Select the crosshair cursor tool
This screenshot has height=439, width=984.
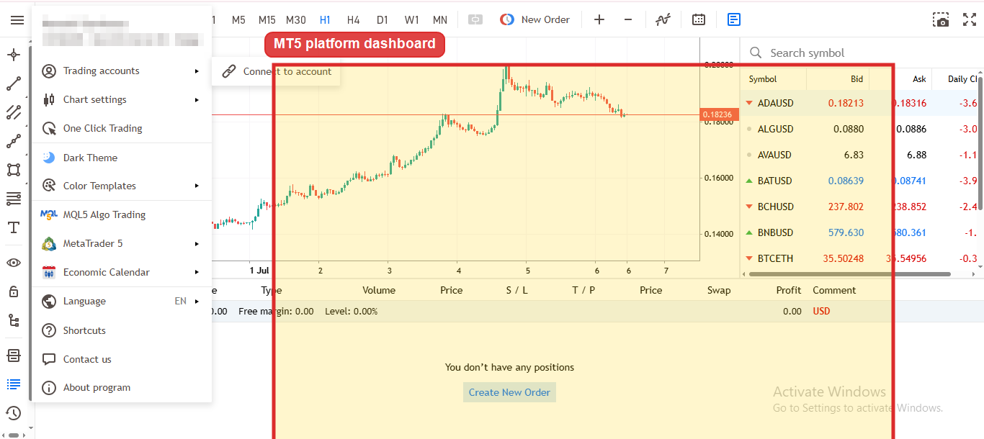[13, 55]
